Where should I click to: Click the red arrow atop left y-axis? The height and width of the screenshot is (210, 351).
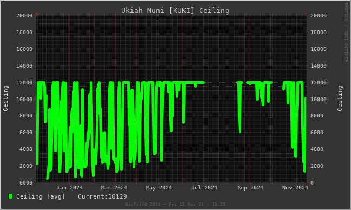point(36,13)
